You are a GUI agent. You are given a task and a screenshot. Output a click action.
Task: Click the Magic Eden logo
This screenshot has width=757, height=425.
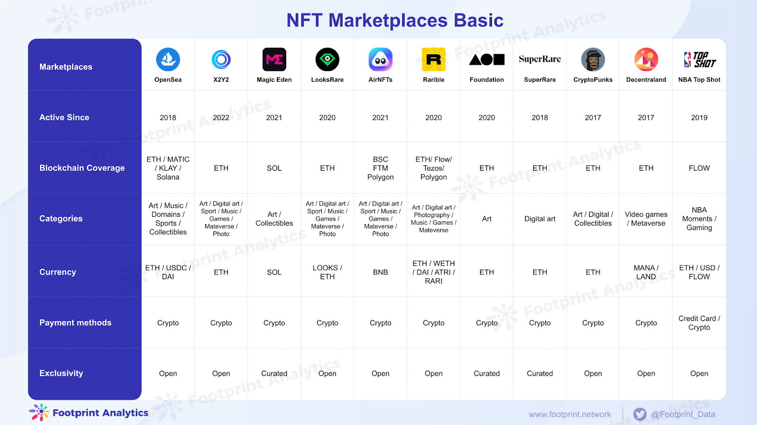pos(274,59)
